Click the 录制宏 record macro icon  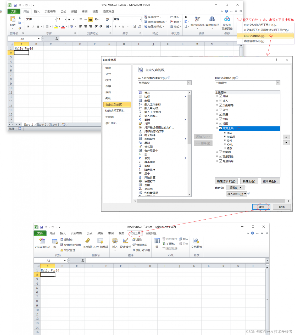coord(62,239)
